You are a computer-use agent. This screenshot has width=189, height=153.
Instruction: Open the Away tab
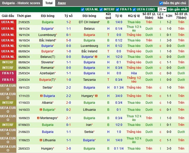tap(62, 3)
